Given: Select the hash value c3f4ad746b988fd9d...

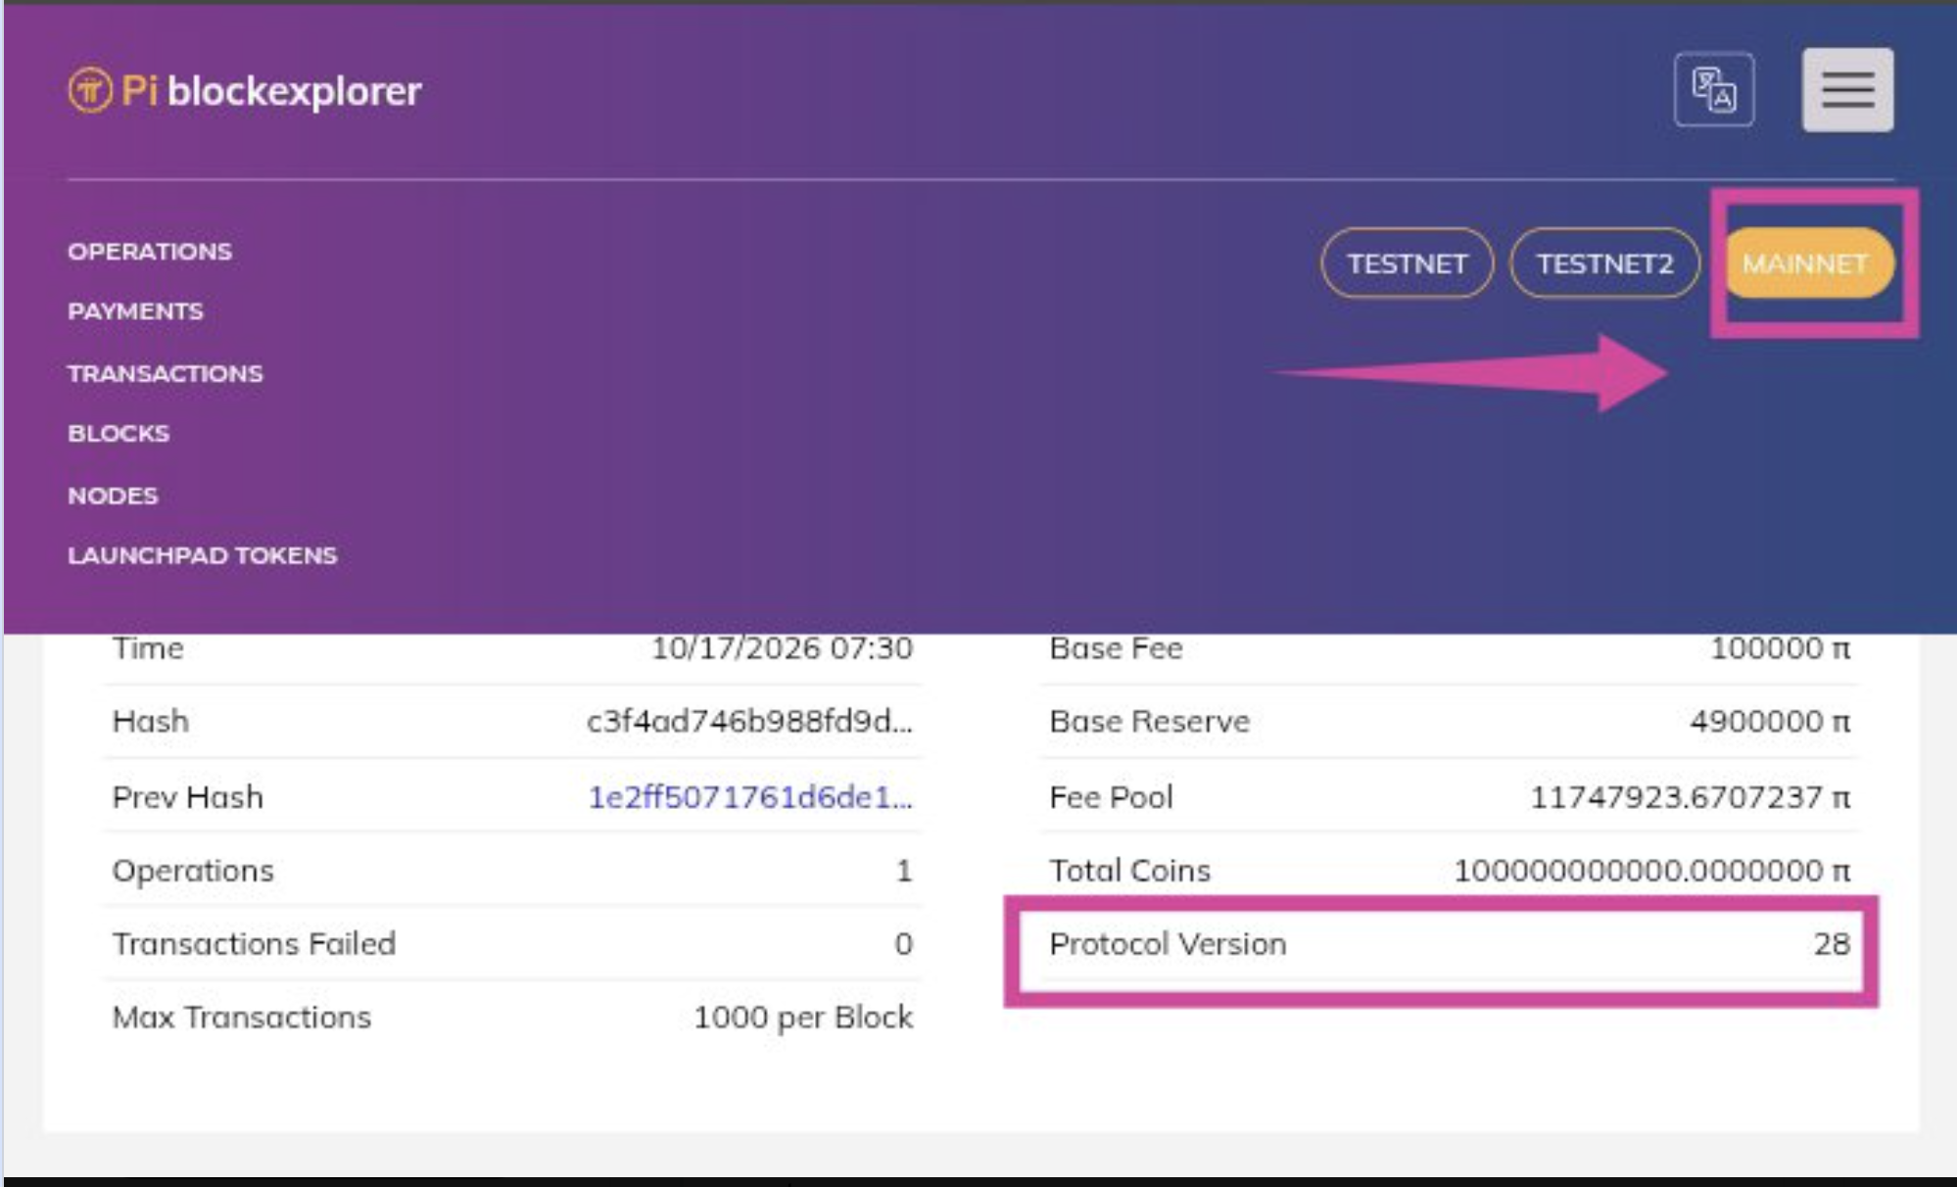Looking at the screenshot, I should tap(749, 722).
